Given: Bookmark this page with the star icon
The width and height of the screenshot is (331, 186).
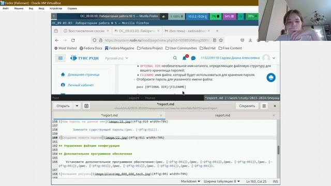Looking at the screenshot, I should point(221,40).
